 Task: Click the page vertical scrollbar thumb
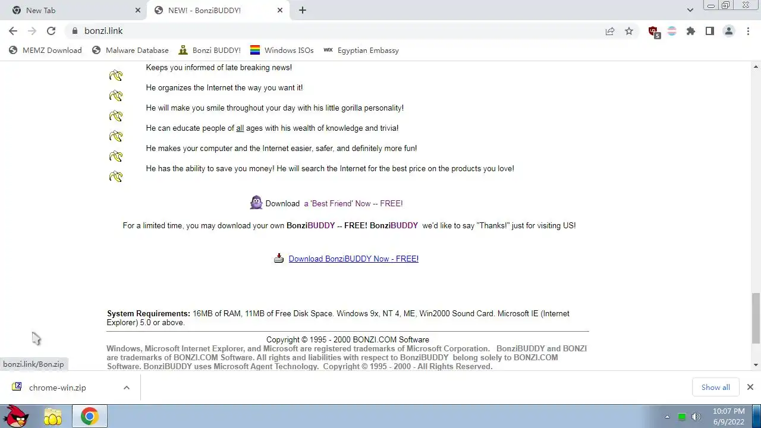click(x=756, y=318)
